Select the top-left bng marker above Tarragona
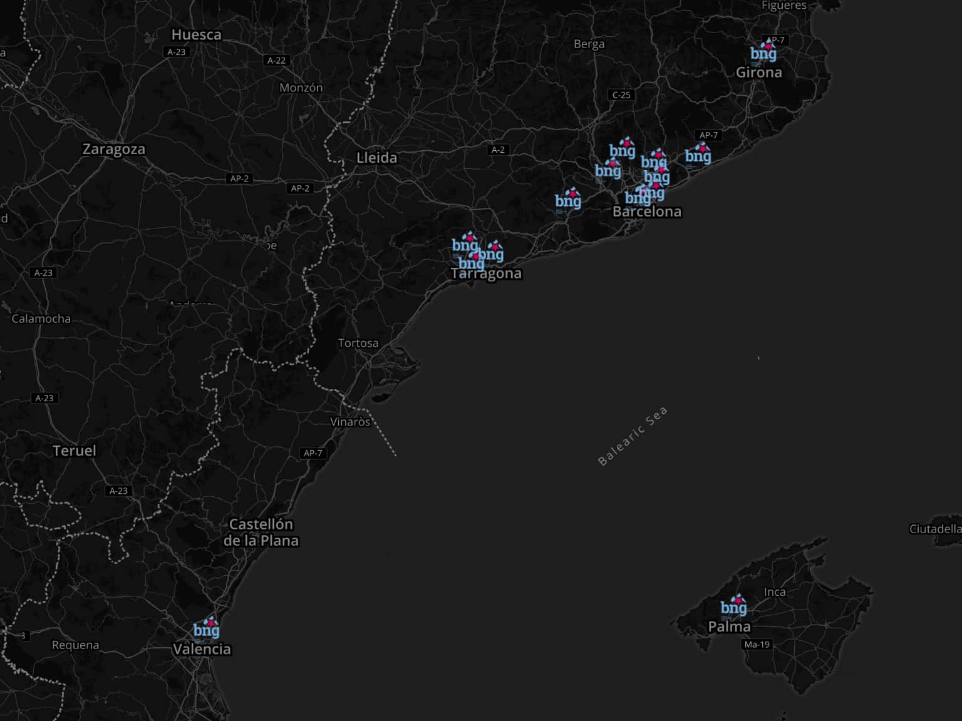 pyautogui.click(x=464, y=243)
